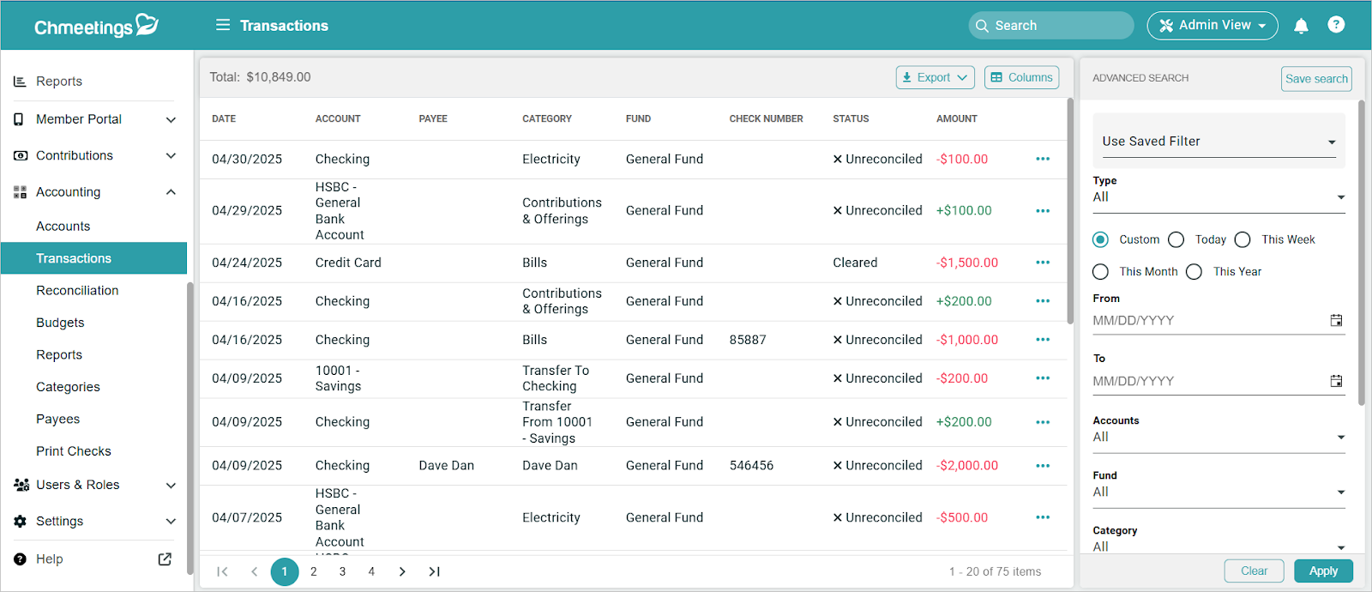Screen dimensions: 1372x592
Task: Open the Category filter dropdown
Action: pos(1219,547)
